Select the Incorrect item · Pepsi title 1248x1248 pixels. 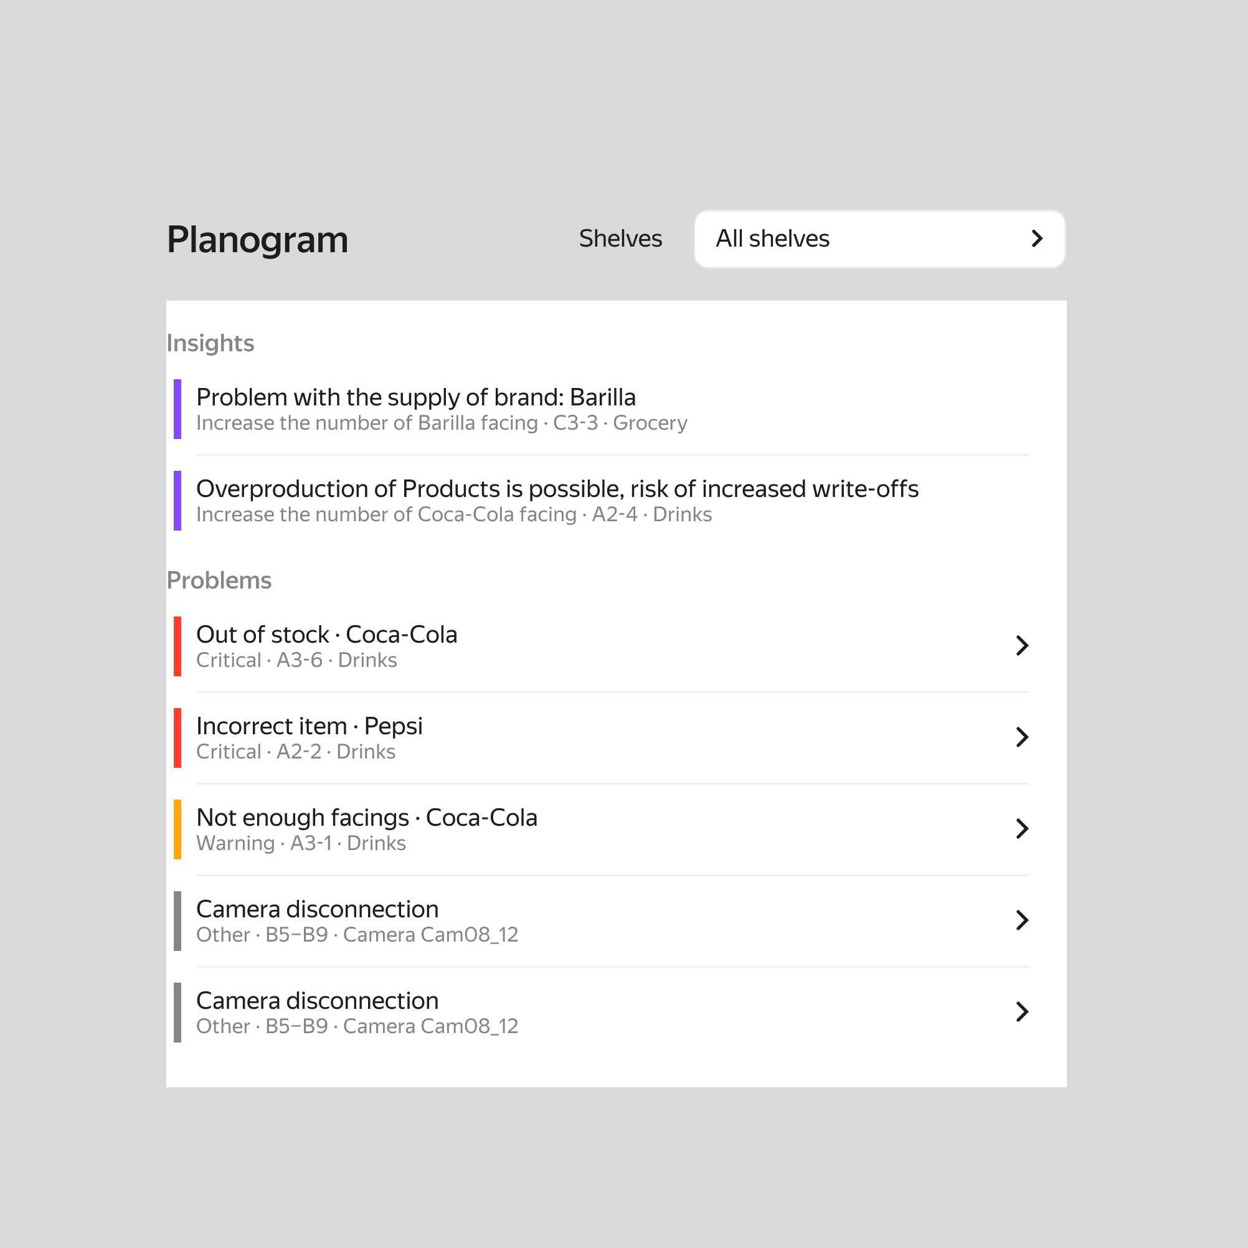click(x=310, y=727)
